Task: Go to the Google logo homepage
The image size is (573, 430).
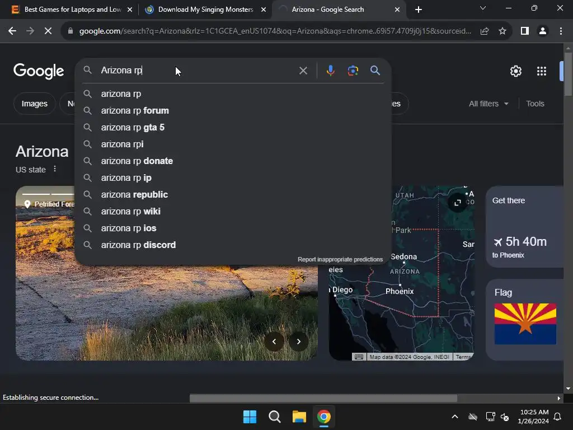Action: click(x=39, y=71)
